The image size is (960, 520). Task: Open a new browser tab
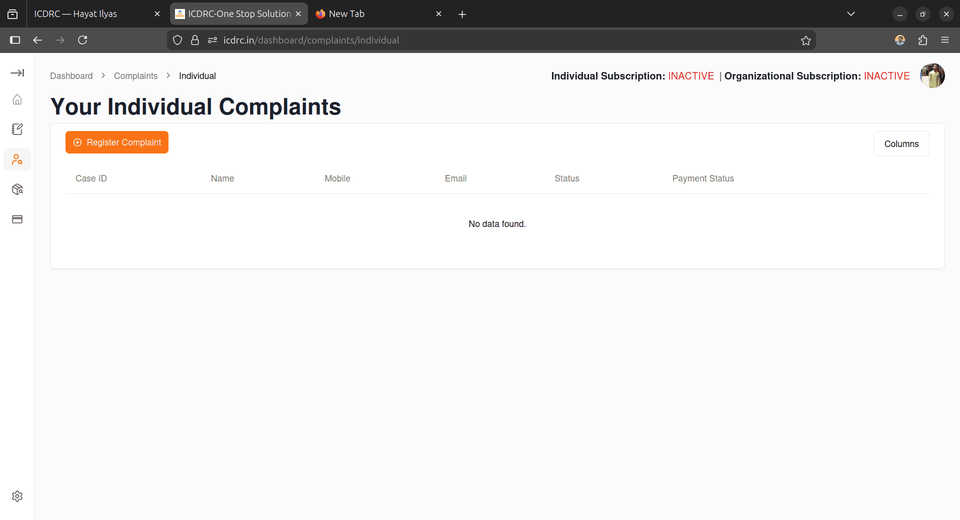462,14
